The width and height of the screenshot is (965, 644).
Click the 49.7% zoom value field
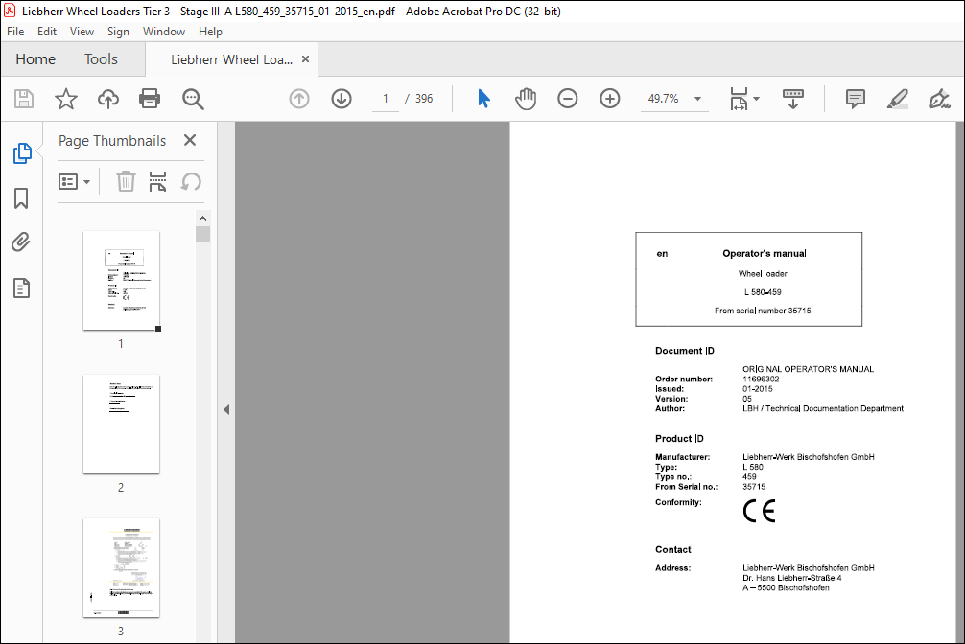[664, 99]
